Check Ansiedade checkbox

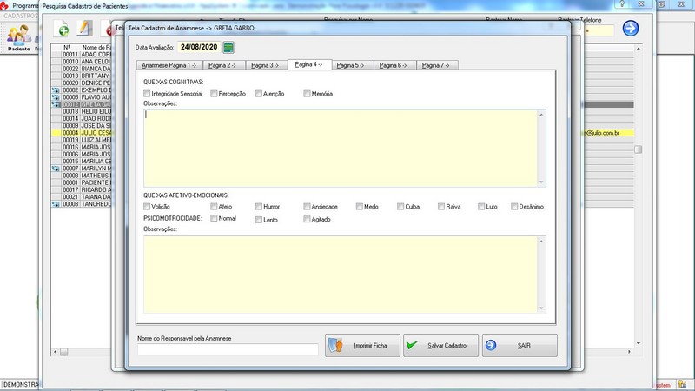pos(307,207)
